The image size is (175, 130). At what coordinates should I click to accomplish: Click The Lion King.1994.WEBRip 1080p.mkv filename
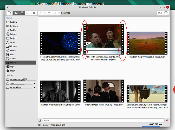click(x=147, y=57)
